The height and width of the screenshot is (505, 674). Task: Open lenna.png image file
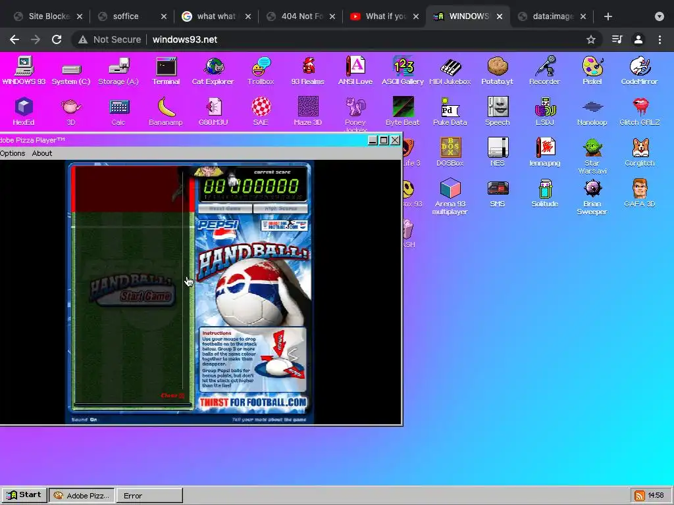point(544,152)
